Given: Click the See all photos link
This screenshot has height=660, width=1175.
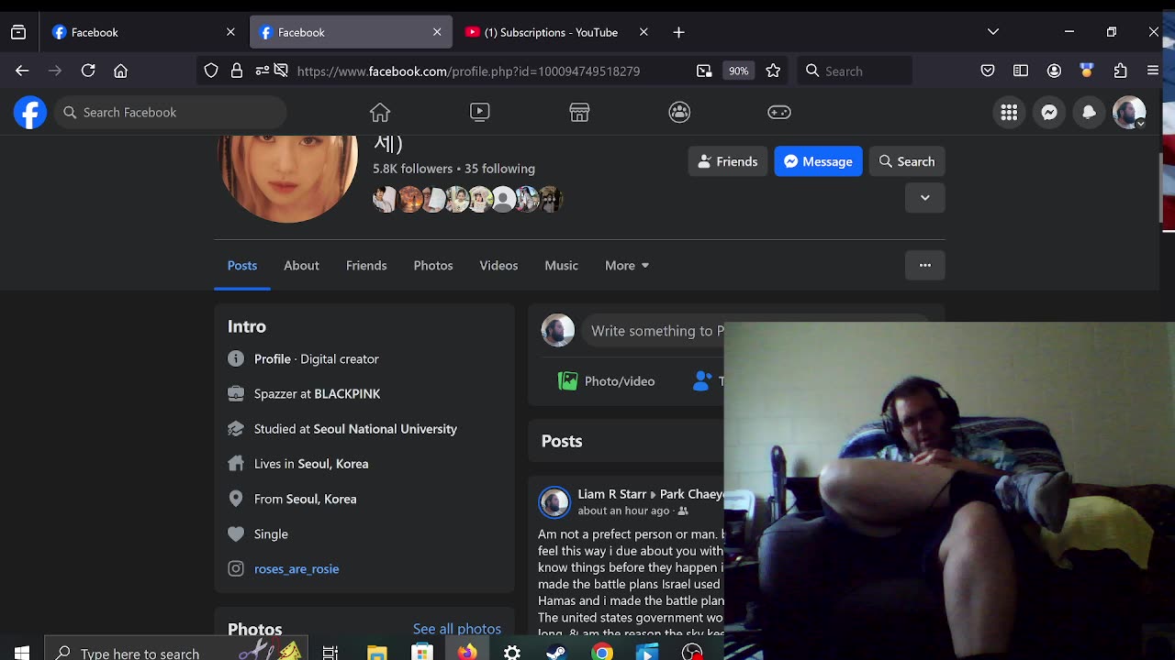Looking at the screenshot, I should 457,629.
